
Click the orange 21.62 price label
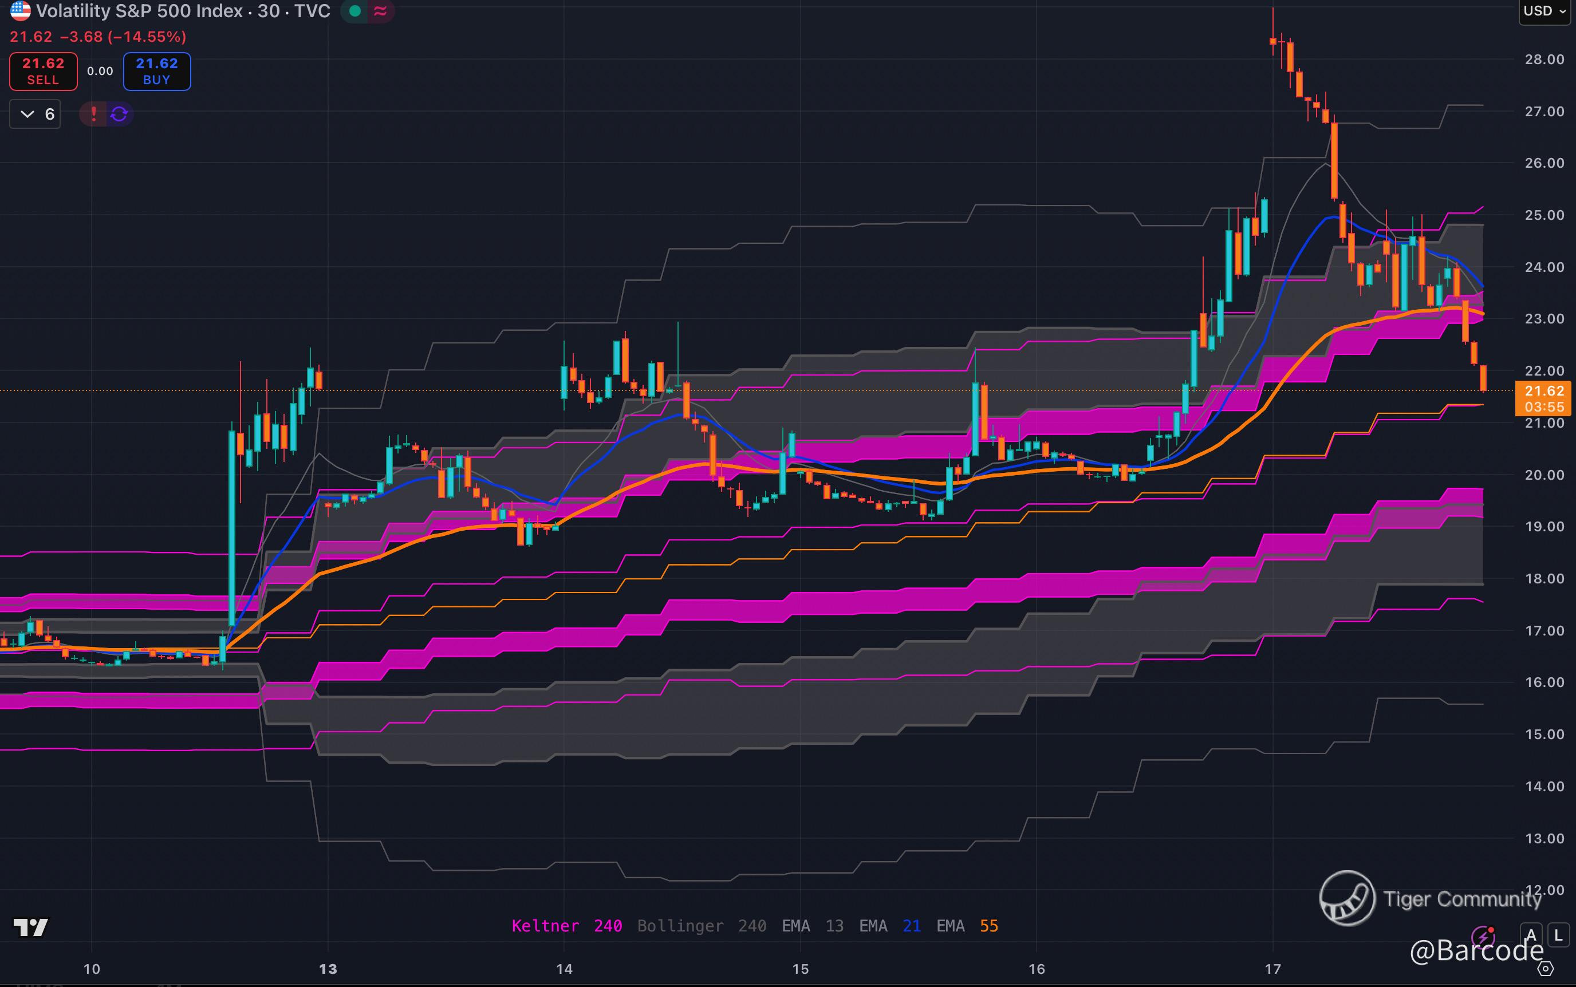pos(1543,391)
